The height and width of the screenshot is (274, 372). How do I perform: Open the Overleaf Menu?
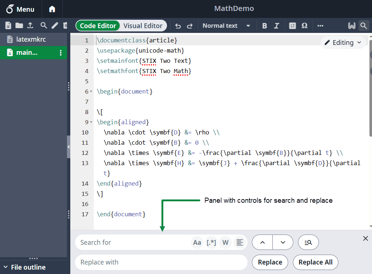tap(21, 9)
